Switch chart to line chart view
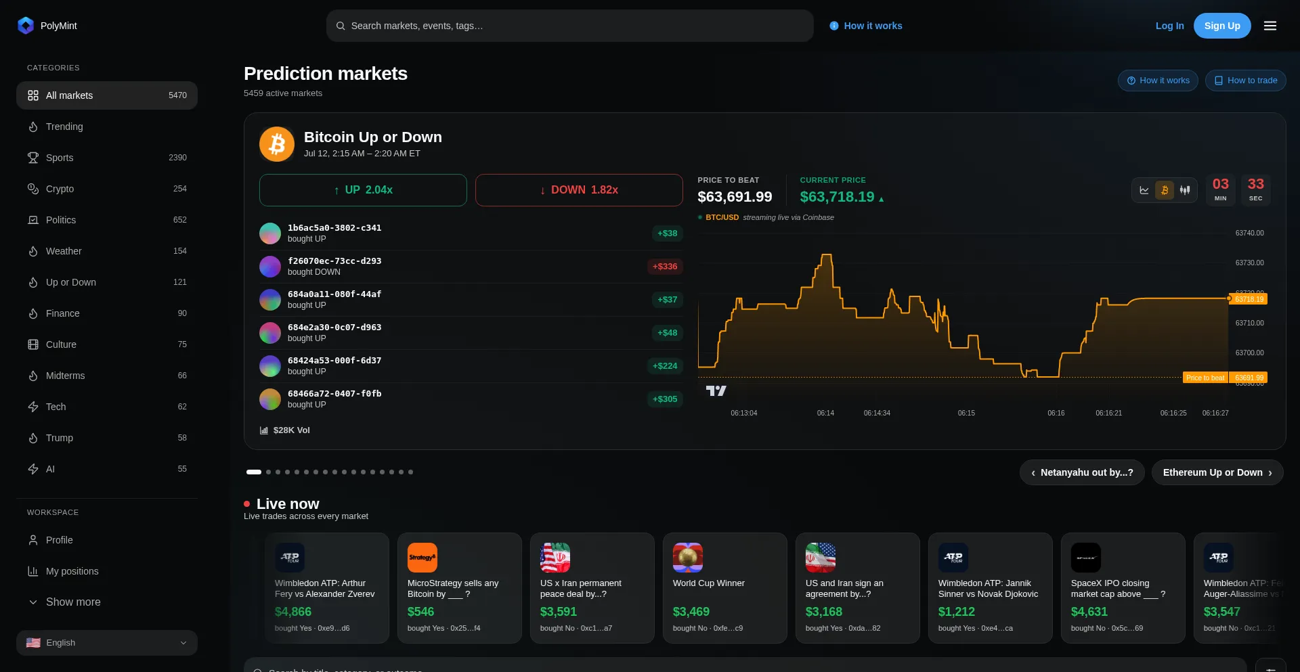Viewport: 1300px width, 672px height. [1144, 190]
